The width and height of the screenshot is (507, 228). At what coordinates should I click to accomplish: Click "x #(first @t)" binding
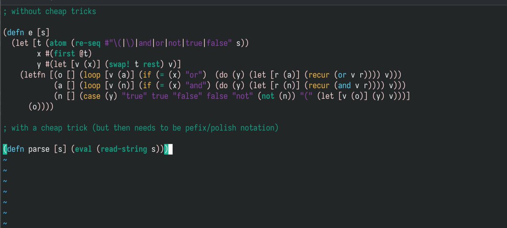(x=64, y=54)
